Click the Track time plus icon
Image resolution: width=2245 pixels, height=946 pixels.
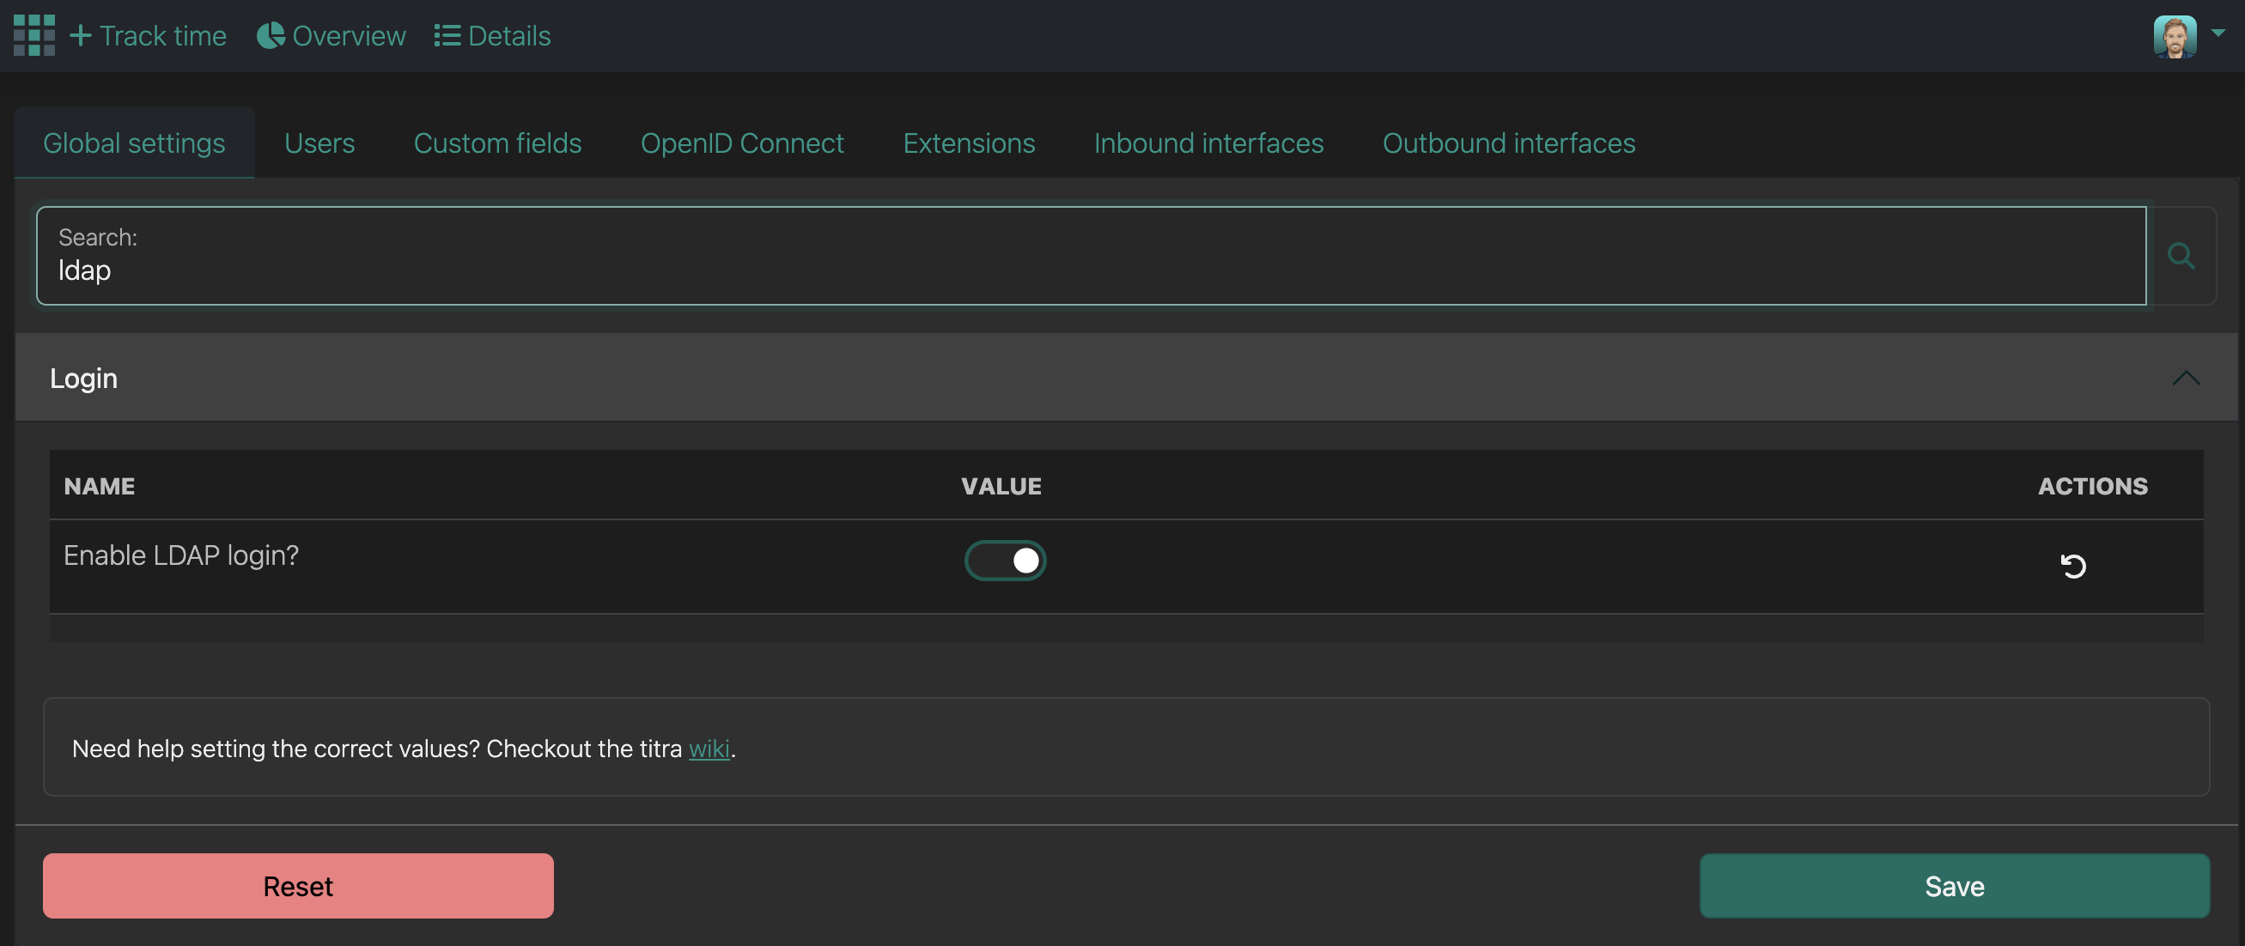pos(80,36)
